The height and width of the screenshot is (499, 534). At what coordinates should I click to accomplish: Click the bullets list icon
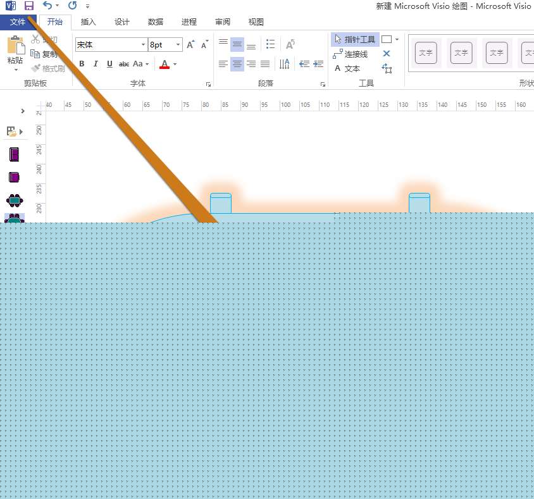(x=270, y=44)
